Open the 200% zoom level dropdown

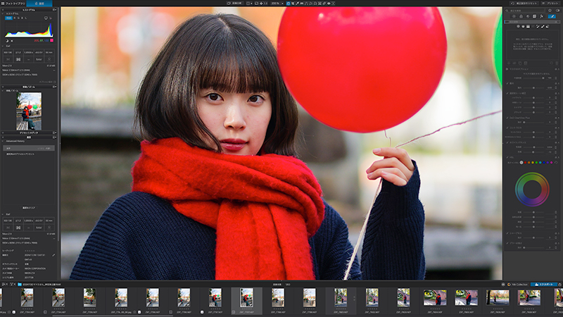283,4
